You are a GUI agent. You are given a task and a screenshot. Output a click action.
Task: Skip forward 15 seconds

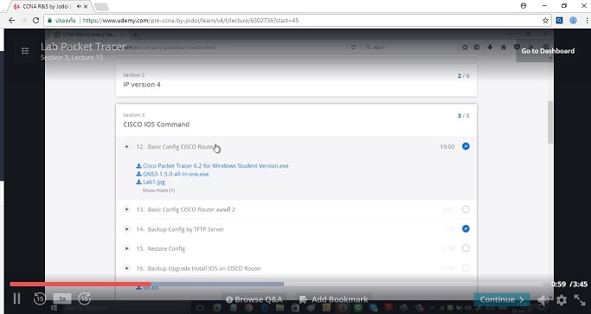pos(85,298)
